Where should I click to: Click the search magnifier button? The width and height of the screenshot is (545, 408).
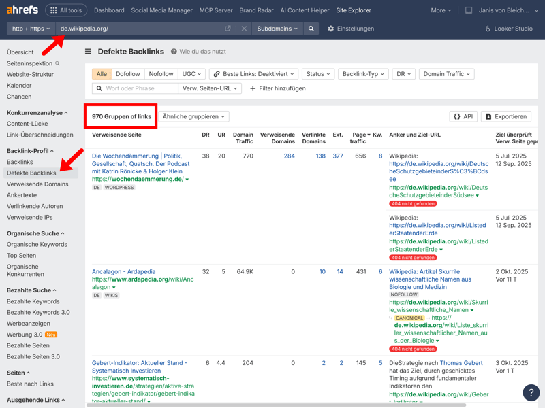(x=311, y=29)
